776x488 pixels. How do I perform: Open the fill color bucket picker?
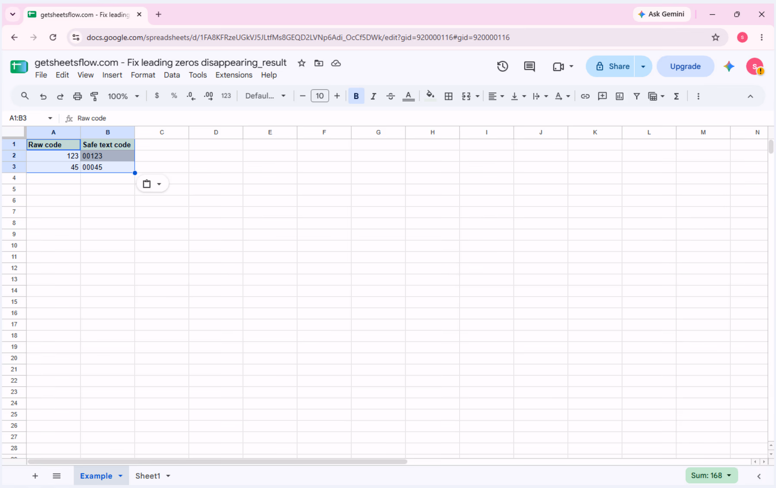point(430,96)
